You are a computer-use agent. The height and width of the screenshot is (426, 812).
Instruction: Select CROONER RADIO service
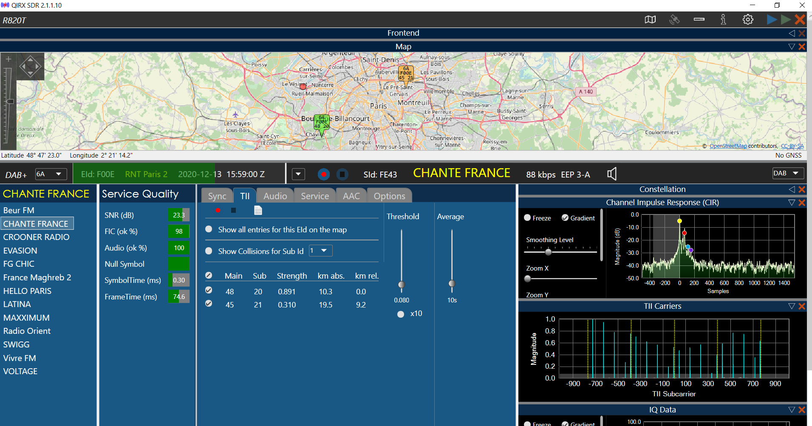pos(37,237)
